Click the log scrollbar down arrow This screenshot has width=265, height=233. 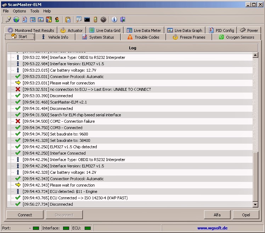click(255, 204)
